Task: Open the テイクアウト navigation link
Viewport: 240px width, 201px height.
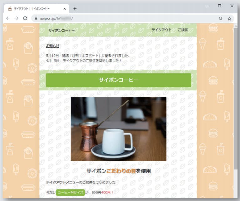Action: point(161,30)
